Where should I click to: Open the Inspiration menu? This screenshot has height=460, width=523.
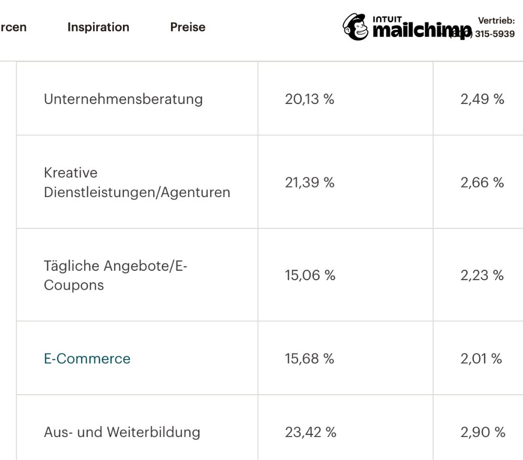[x=98, y=27]
